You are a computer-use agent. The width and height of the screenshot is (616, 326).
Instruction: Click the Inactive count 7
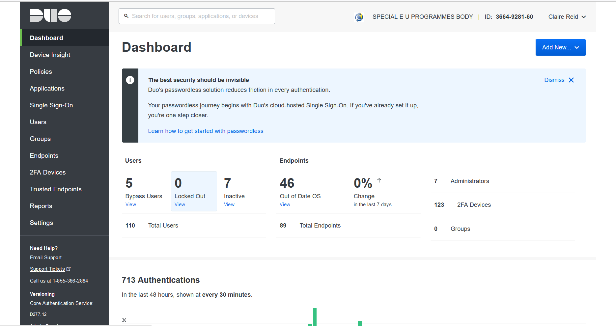(228, 183)
